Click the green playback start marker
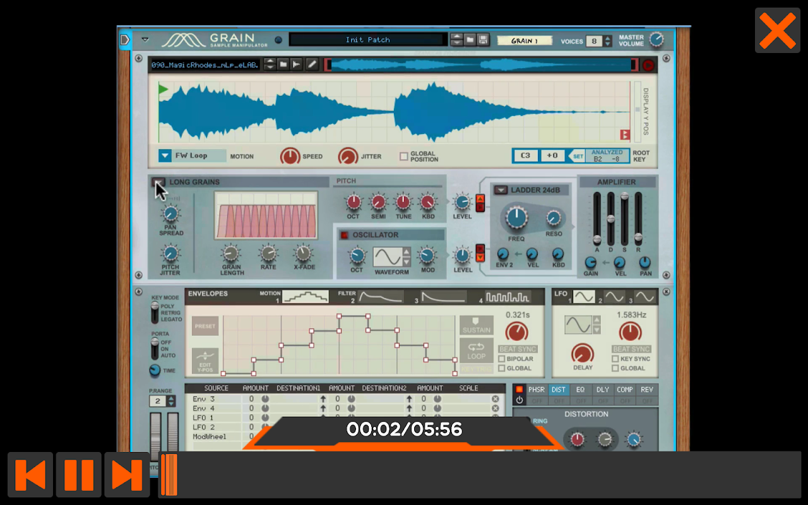 163,89
